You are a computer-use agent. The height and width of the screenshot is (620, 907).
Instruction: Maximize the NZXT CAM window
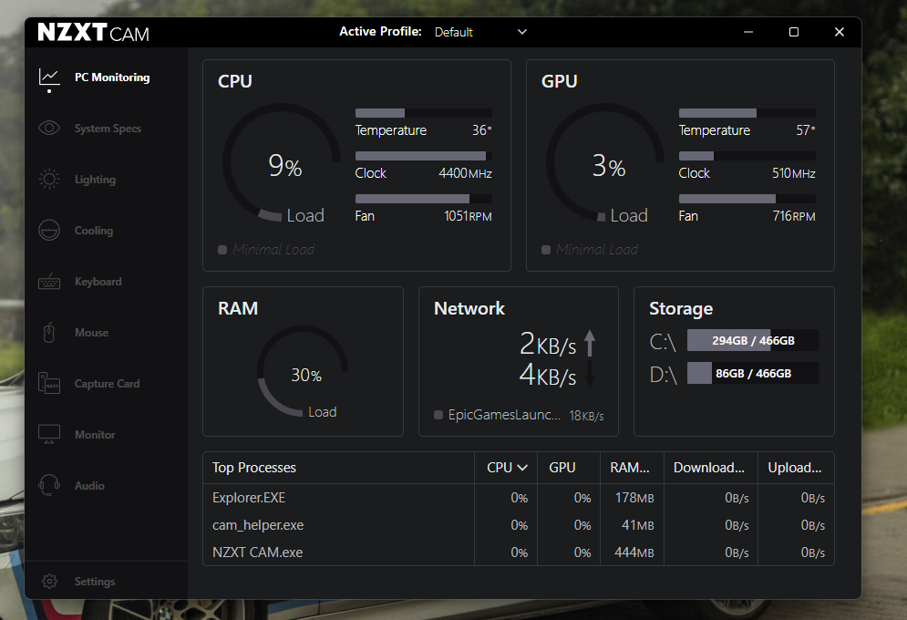[794, 32]
